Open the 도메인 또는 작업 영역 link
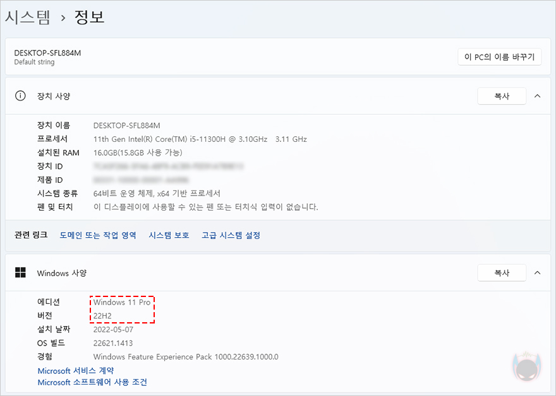Viewport: 556px width, 396px height. pyautogui.click(x=98, y=235)
